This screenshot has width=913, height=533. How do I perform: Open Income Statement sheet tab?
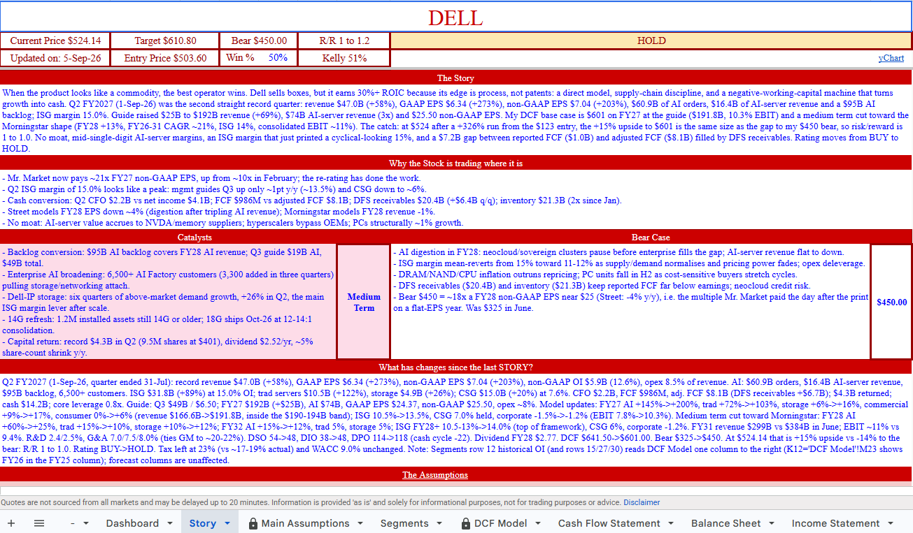click(x=836, y=523)
